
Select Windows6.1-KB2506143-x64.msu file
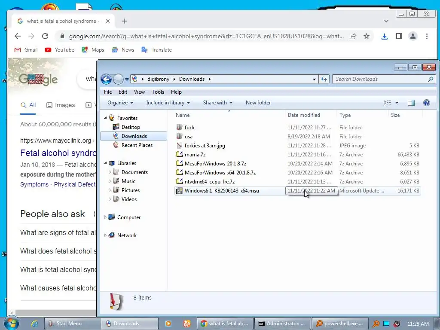(x=222, y=191)
